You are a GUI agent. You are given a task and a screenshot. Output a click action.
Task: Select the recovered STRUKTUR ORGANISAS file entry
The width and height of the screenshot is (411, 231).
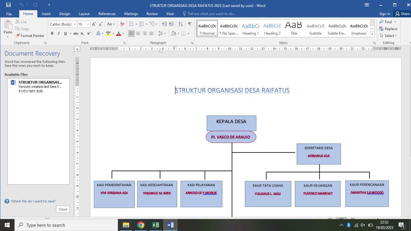pyautogui.click(x=39, y=87)
